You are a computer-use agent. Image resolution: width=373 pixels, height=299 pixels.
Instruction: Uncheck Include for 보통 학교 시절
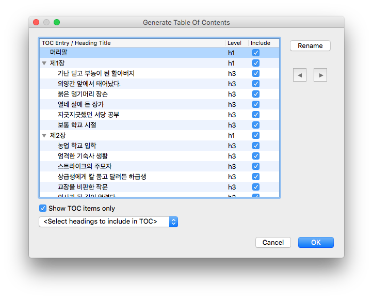coord(256,125)
